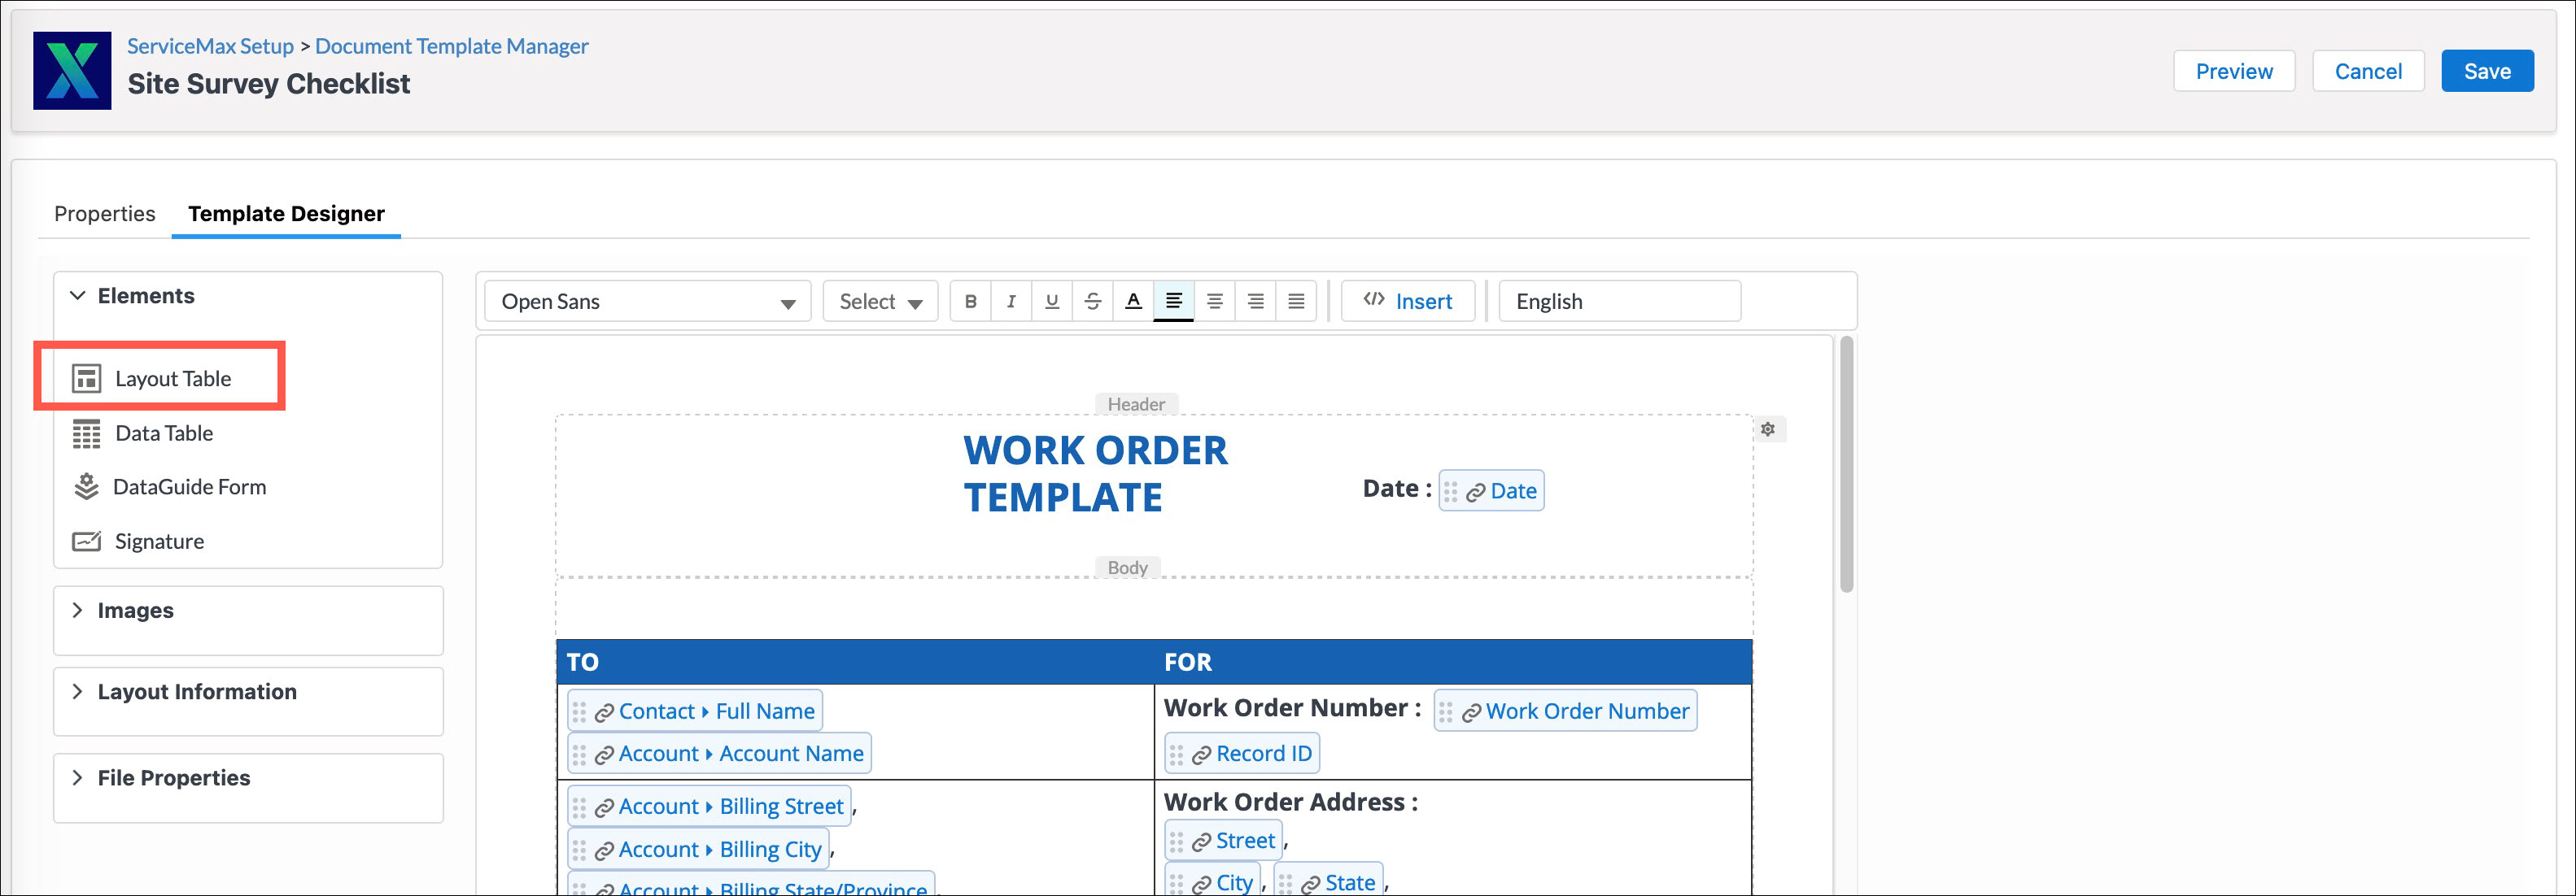2576x896 pixels.
Task: Select the DataGuide Form element
Action: pos(188,488)
